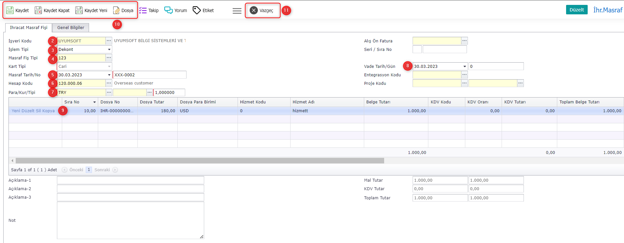Viewport: 624px width, 243px height.
Task: Select the hizmett cell in grid
Action: click(x=327, y=111)
